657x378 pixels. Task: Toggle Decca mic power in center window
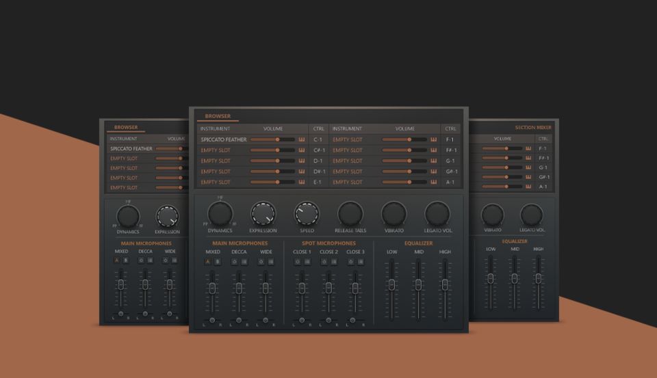pos(234,262)
